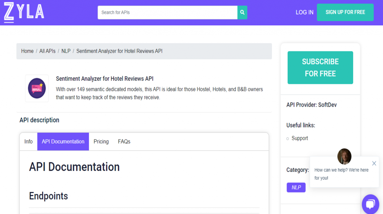383x214 pixels.
Task: Click the 'How can we help?' message
Action: (341, 174)
